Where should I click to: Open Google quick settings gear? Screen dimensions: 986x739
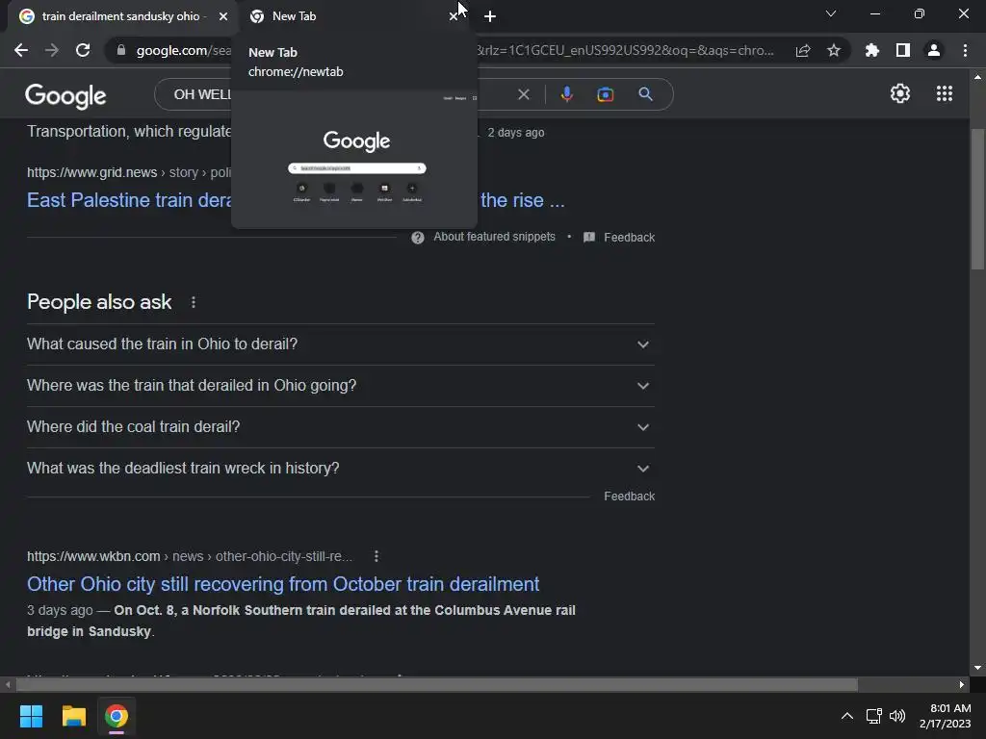(x=900, y=93)
